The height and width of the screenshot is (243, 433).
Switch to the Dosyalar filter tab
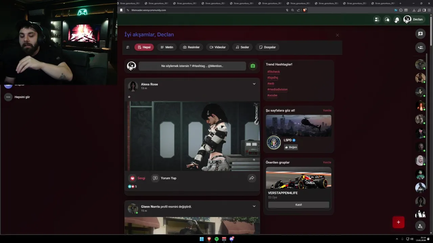[x=267, y=47]
